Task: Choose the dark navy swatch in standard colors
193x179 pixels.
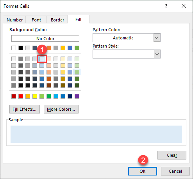Action: (x=70, y=96)
